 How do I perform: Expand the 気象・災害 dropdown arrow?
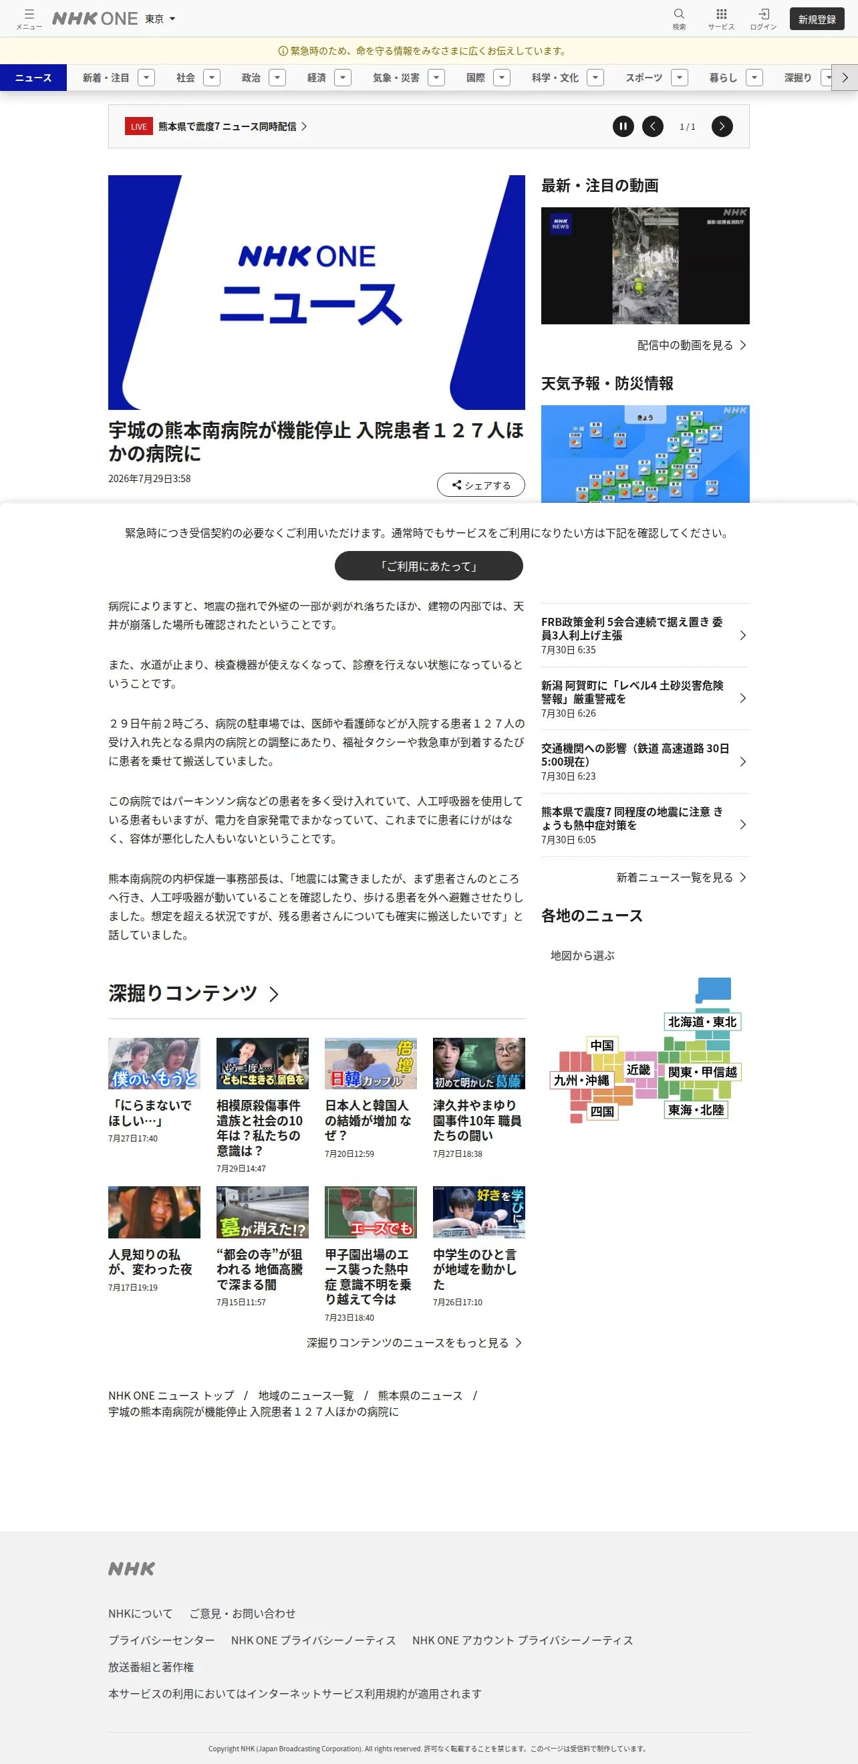436,78
